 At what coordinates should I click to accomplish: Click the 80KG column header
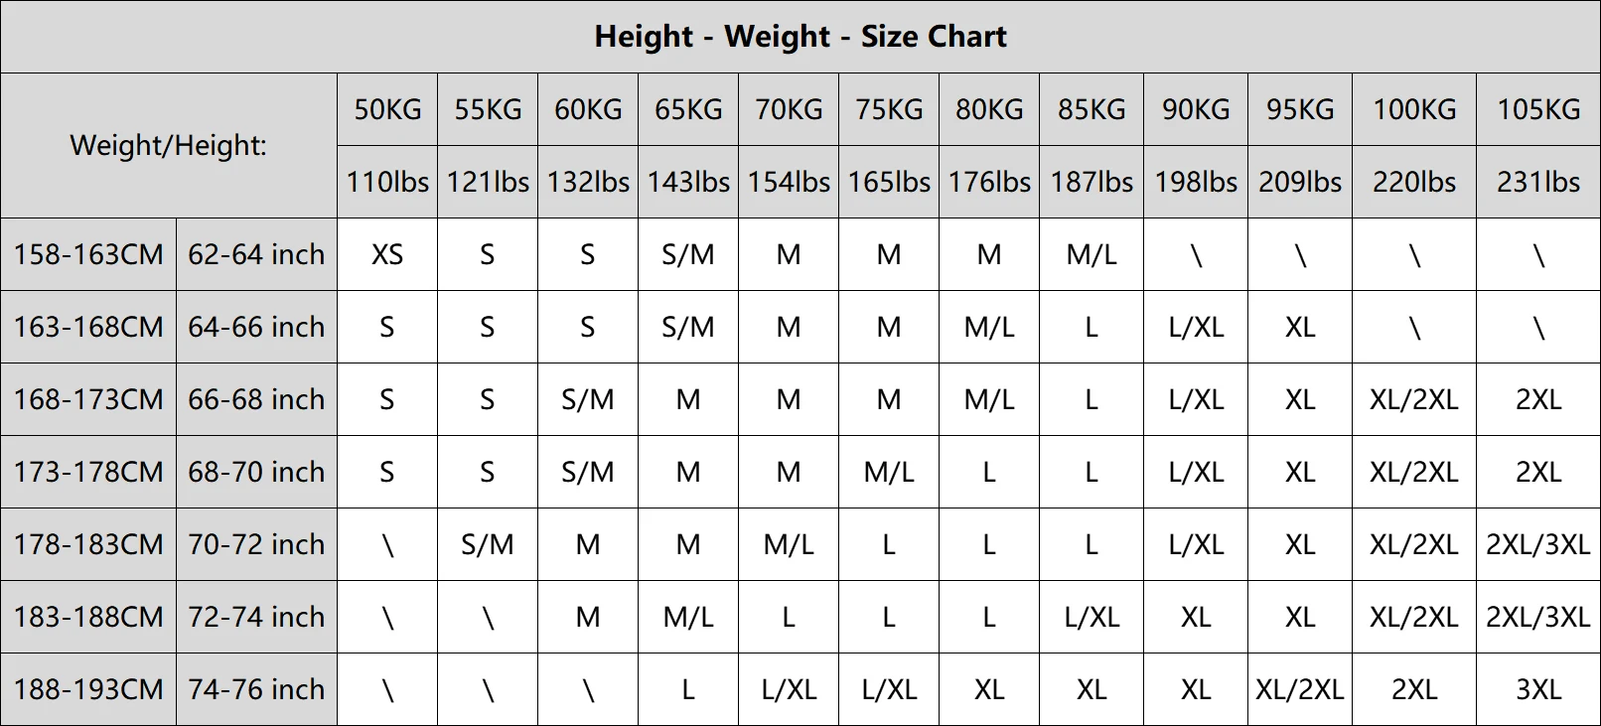[x=989, y=109]
